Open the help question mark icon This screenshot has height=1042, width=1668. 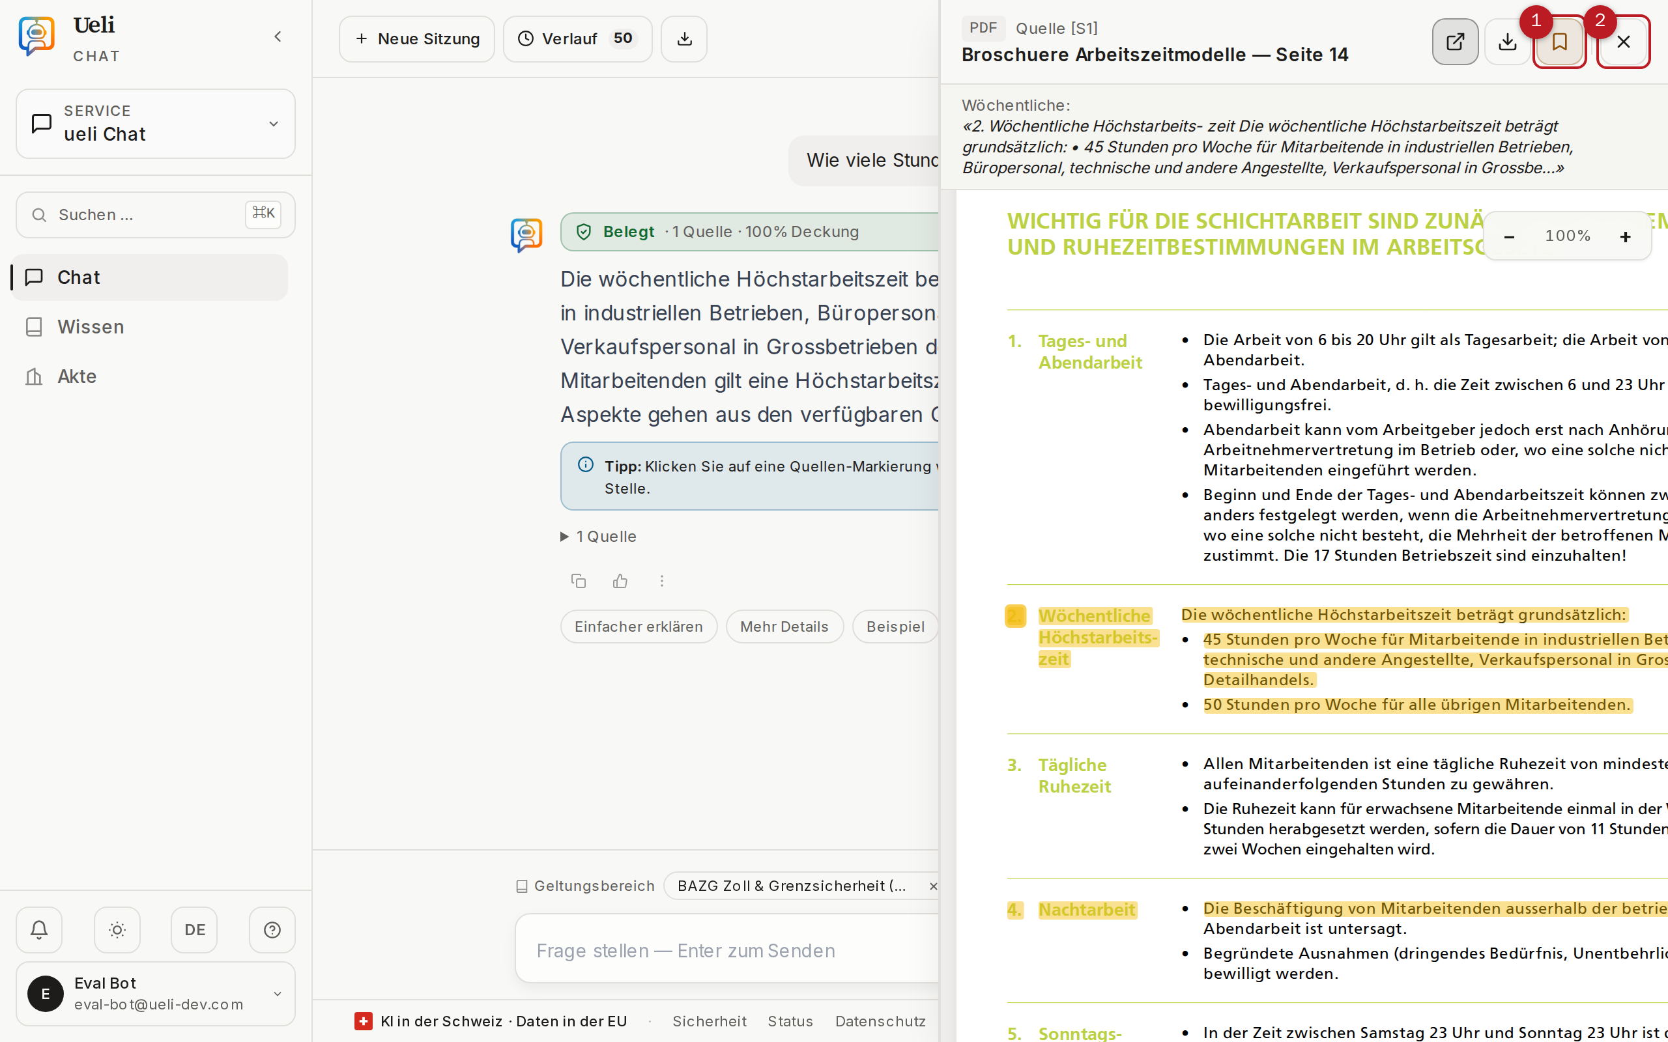click(272, 930)
